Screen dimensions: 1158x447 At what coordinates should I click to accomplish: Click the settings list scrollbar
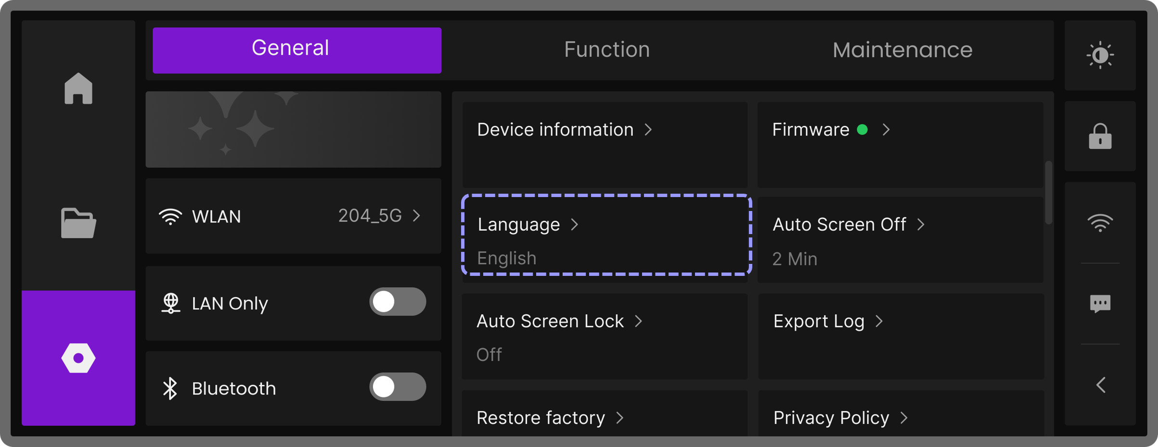(1048, 193)
